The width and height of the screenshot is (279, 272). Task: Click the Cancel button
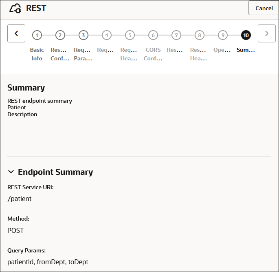click(x=264, y=8)
